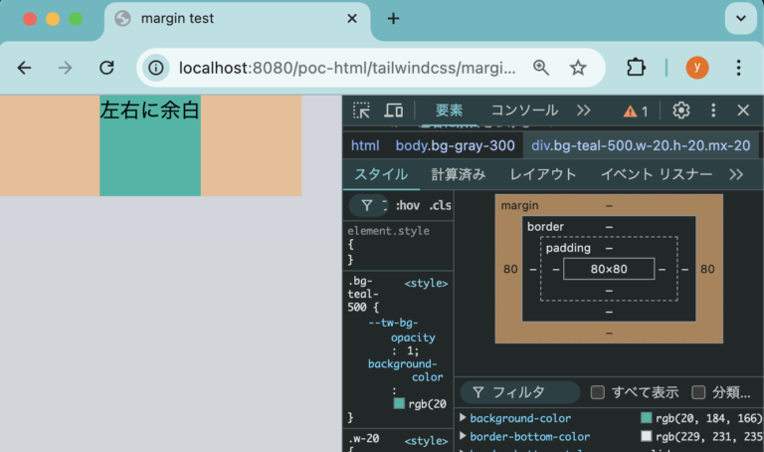
Task: Open the browser Extensions puzzle icon
Action: click(636, 68)
